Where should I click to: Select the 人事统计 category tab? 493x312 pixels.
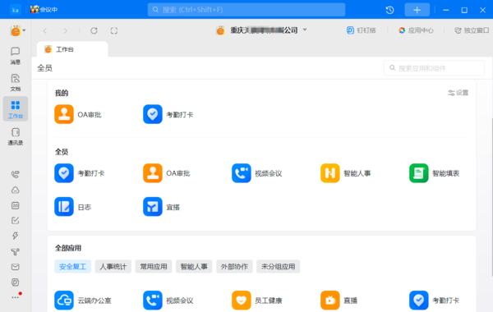[x=113, y=267]
